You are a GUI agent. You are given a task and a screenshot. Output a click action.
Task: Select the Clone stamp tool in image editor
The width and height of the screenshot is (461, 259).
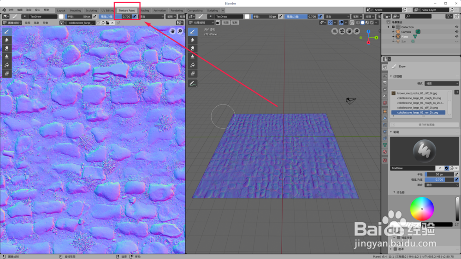pos(7,57)
